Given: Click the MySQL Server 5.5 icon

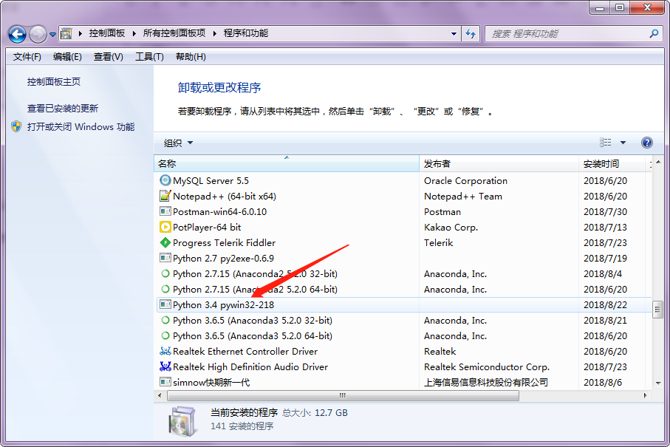Looking at the screenshot, I should pos(165,180).
